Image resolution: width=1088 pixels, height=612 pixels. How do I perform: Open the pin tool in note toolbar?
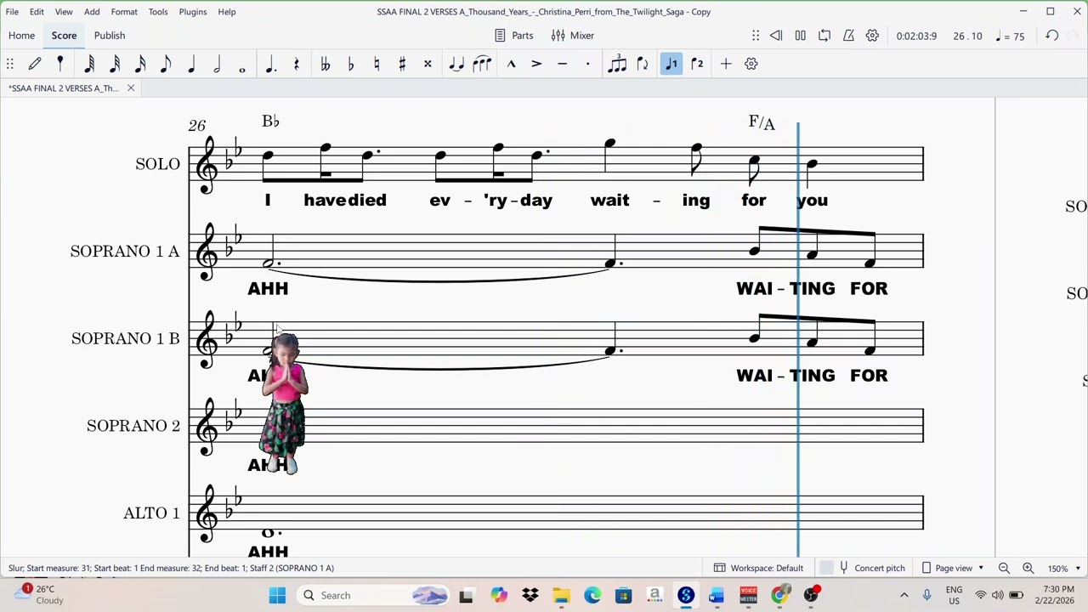click(x=60, y=64)
